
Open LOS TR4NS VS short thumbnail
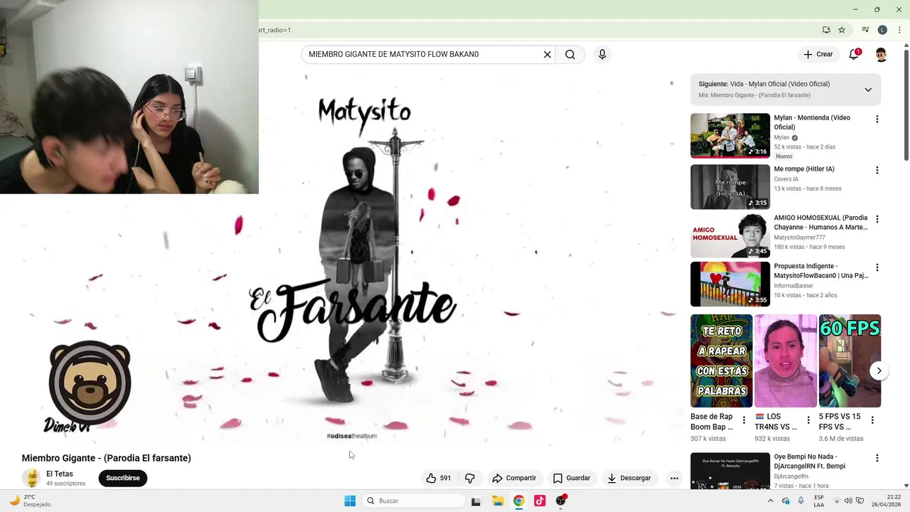click(786, 361)
